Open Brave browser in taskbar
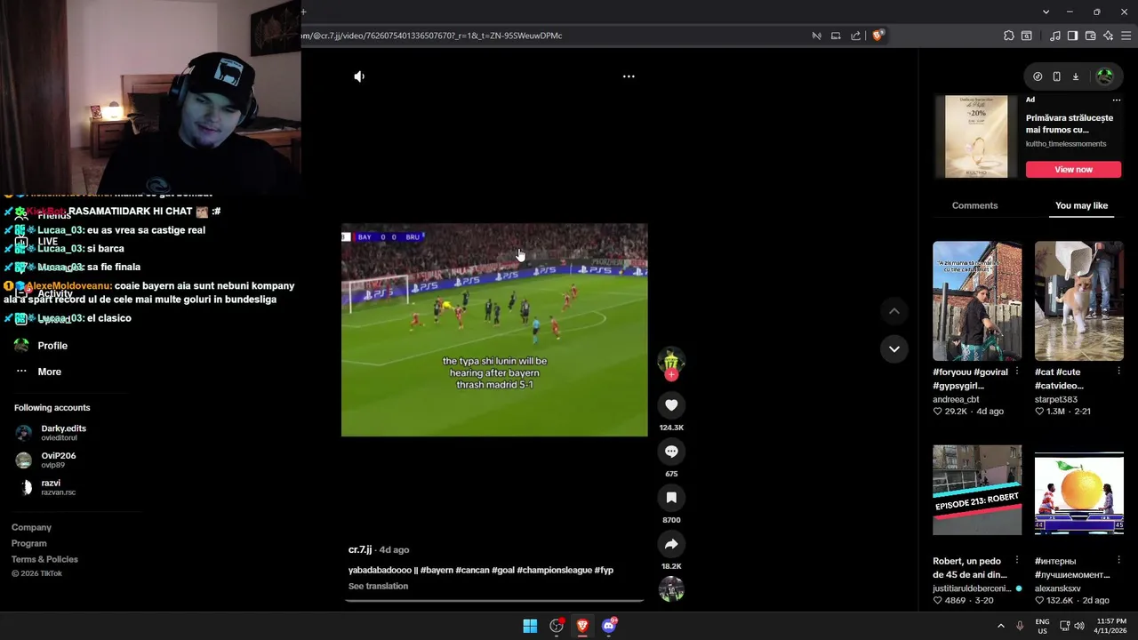 pyautogui.click(x=582, y=626)
